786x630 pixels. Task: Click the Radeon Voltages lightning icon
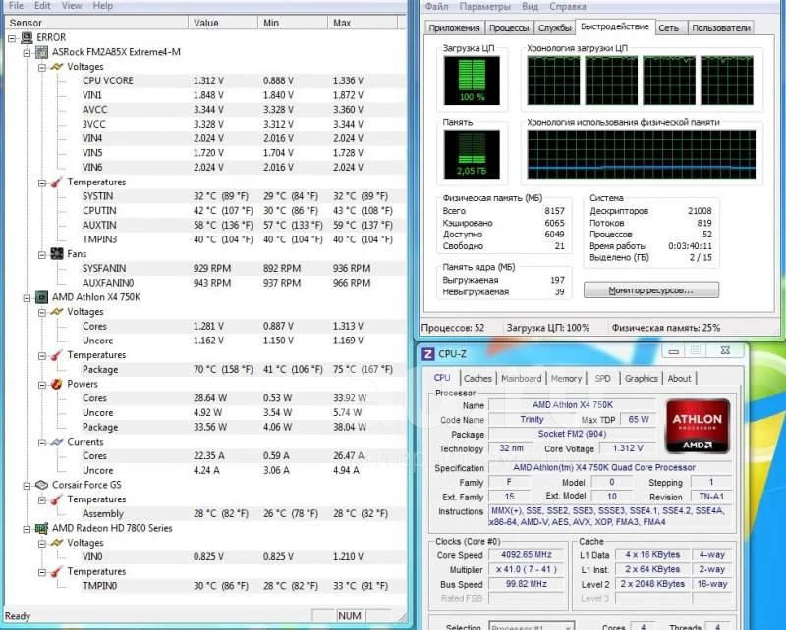coord(57,543)
